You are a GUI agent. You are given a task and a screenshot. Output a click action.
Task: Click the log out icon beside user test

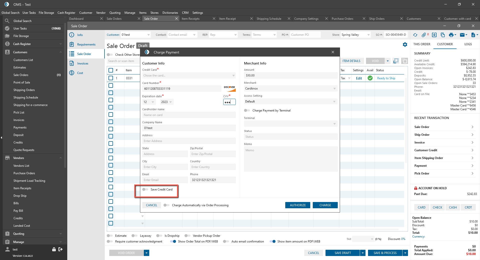click(x=60, y=249)
